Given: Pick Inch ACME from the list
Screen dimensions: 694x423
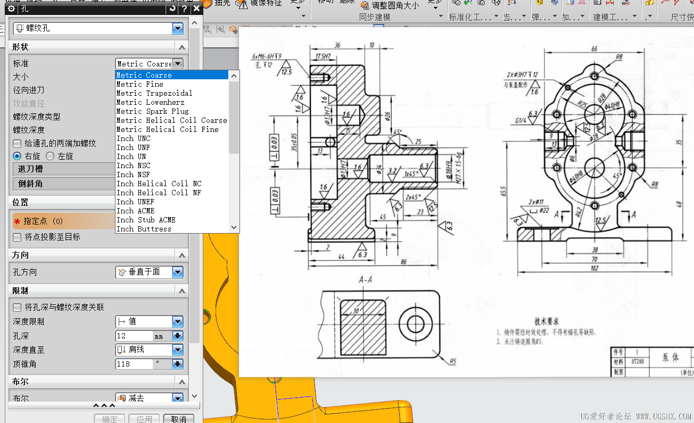Looking at the screenshot, I should (172, 211).
